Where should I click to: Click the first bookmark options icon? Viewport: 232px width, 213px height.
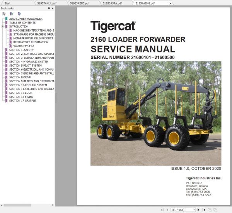tap(4, 14)
